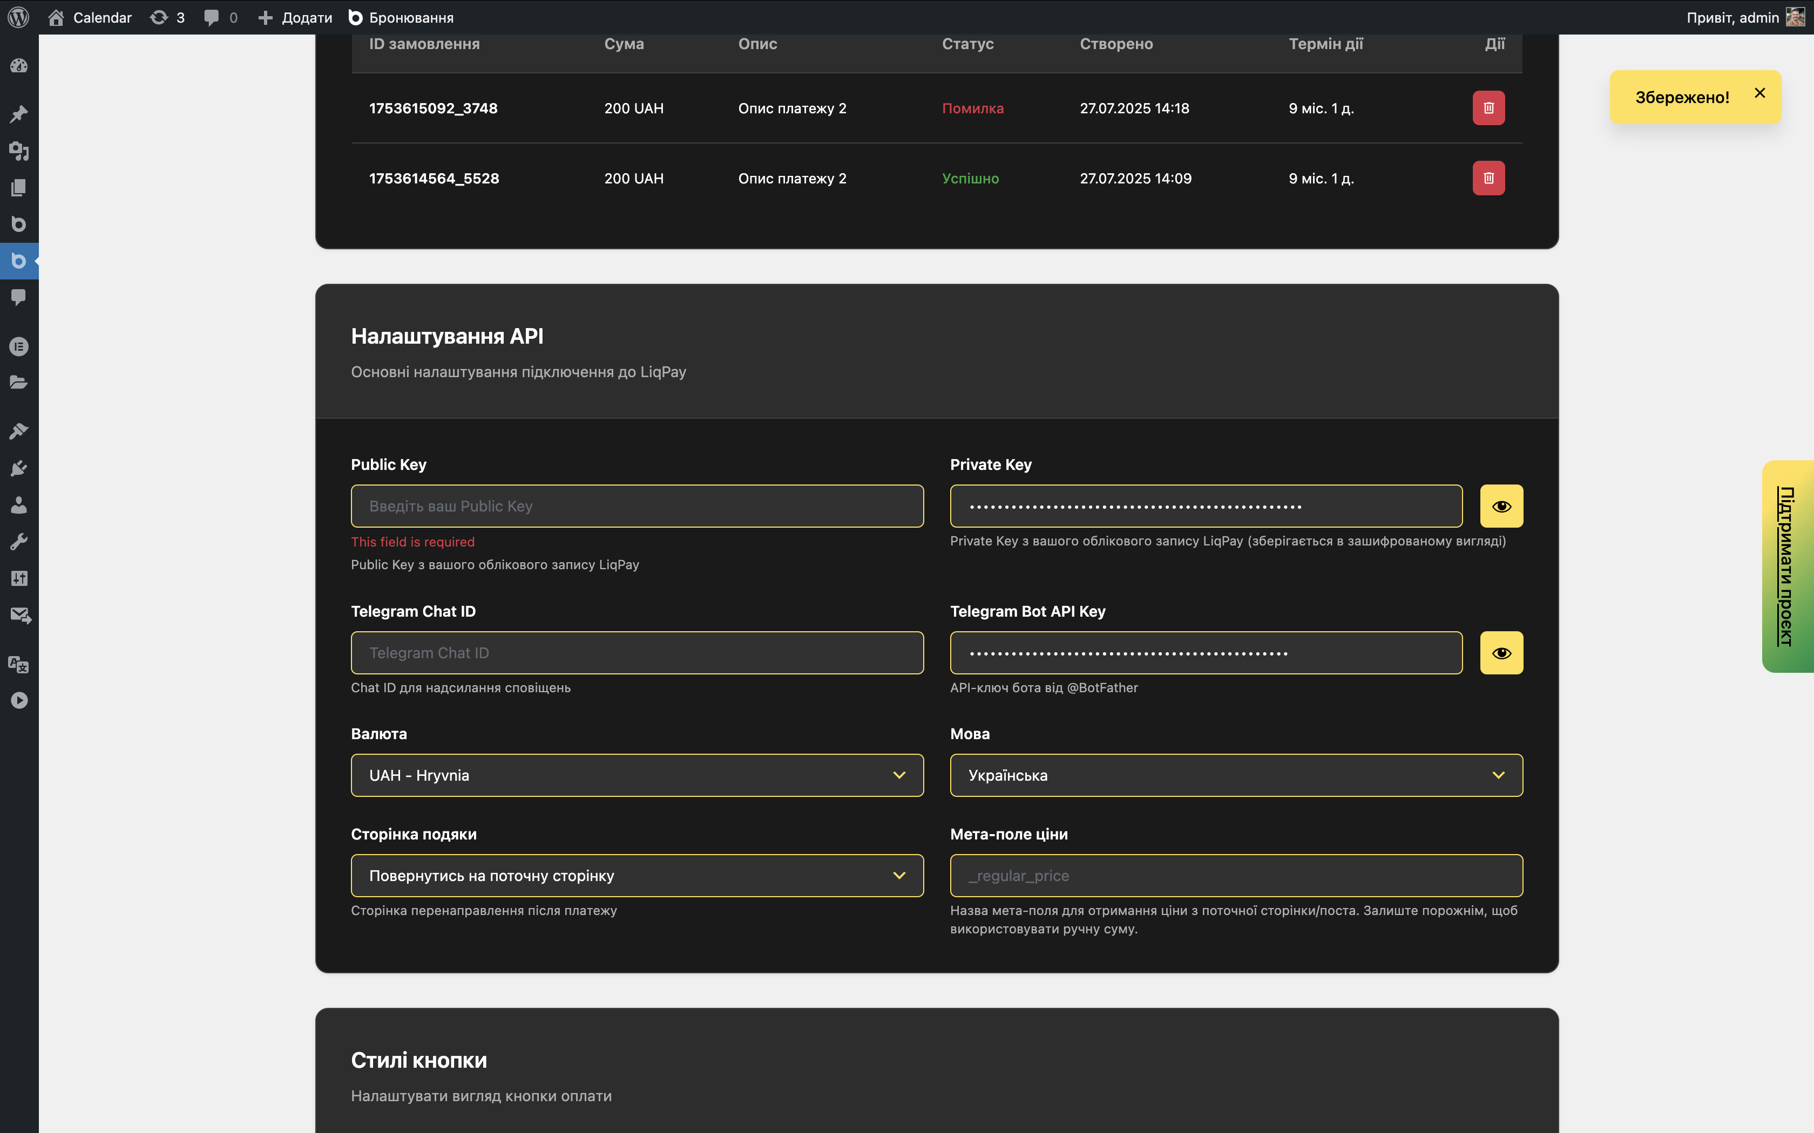This screenshot has height=1133, width=1814.
Task: Open the Мова language dropdown
Action: pos(1235,775)
